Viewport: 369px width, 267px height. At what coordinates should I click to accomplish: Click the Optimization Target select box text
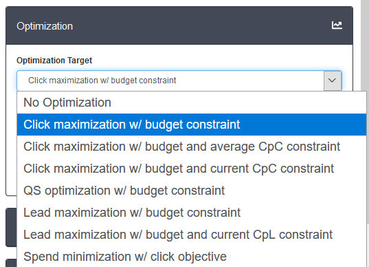pos(102,81)
